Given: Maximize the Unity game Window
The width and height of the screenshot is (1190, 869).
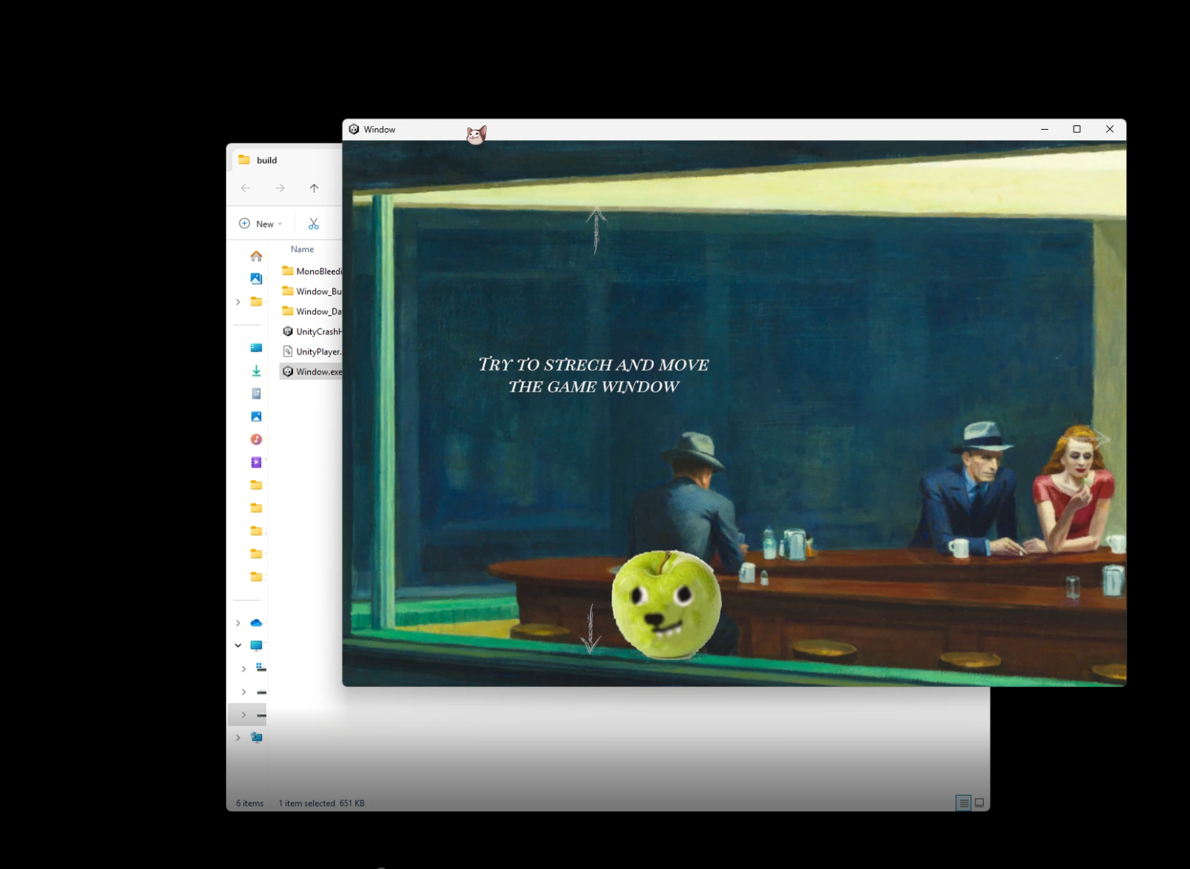Looking at the screenshot, I should click(x=1076, y=129).
